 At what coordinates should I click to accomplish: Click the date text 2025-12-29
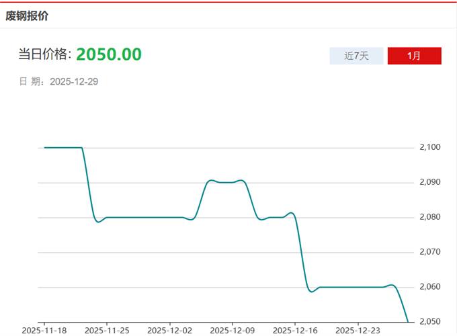click(x=75, y=82)
